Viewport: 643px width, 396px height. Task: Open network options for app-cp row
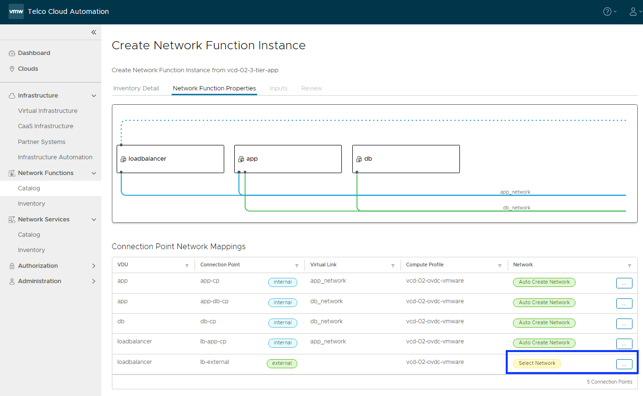coord(624,283)
